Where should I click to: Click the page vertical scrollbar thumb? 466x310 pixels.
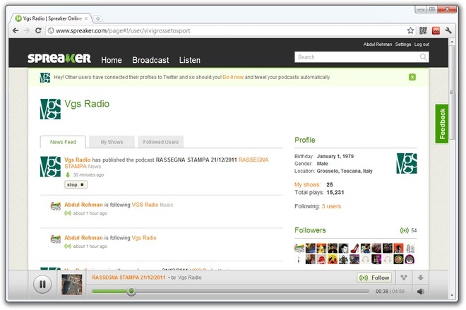point(452,92)
